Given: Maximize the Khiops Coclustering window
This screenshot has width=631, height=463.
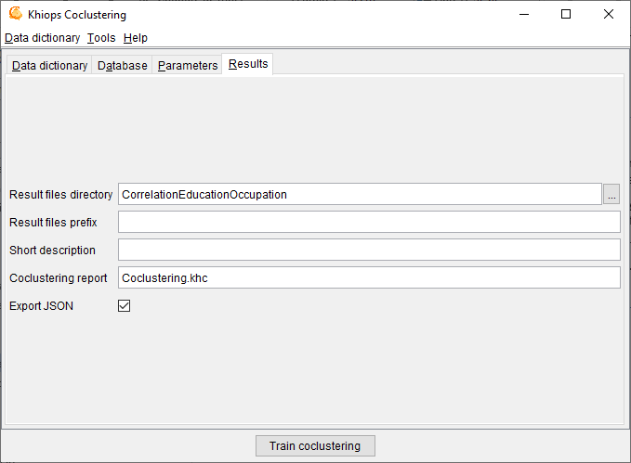Looking at the screenshot, I should 566,14.
